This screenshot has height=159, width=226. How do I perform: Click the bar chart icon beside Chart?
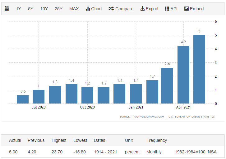tap(88, 9)
